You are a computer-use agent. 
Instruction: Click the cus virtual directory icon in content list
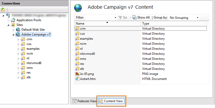tap(77, 34)
